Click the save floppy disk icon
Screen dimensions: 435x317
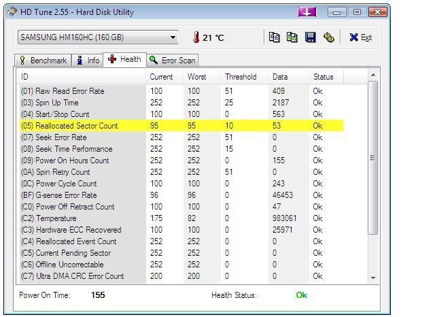point(310,37)
